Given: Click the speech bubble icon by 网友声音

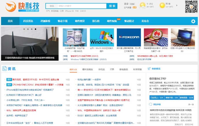Looking at the screenshot, I should [151, 104].
